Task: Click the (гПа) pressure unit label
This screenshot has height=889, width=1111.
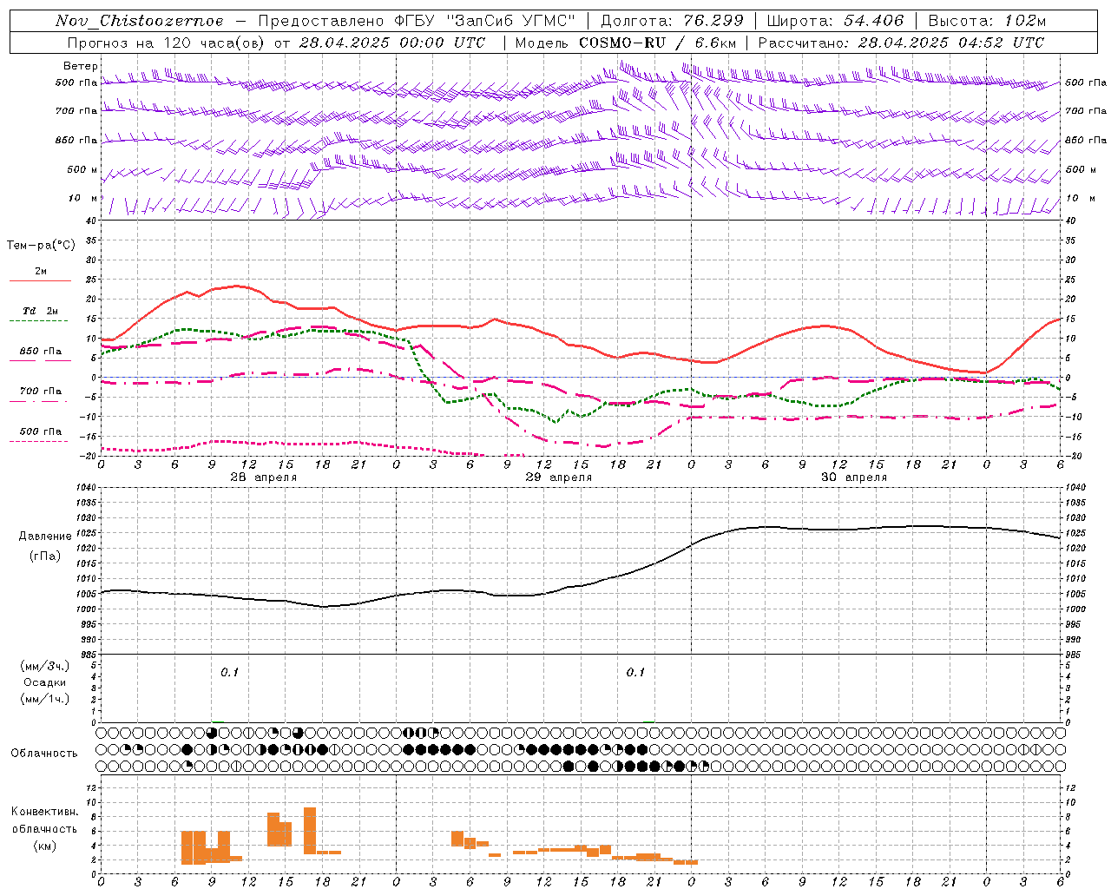Action: pyautogui.click(x=45, y=556)
